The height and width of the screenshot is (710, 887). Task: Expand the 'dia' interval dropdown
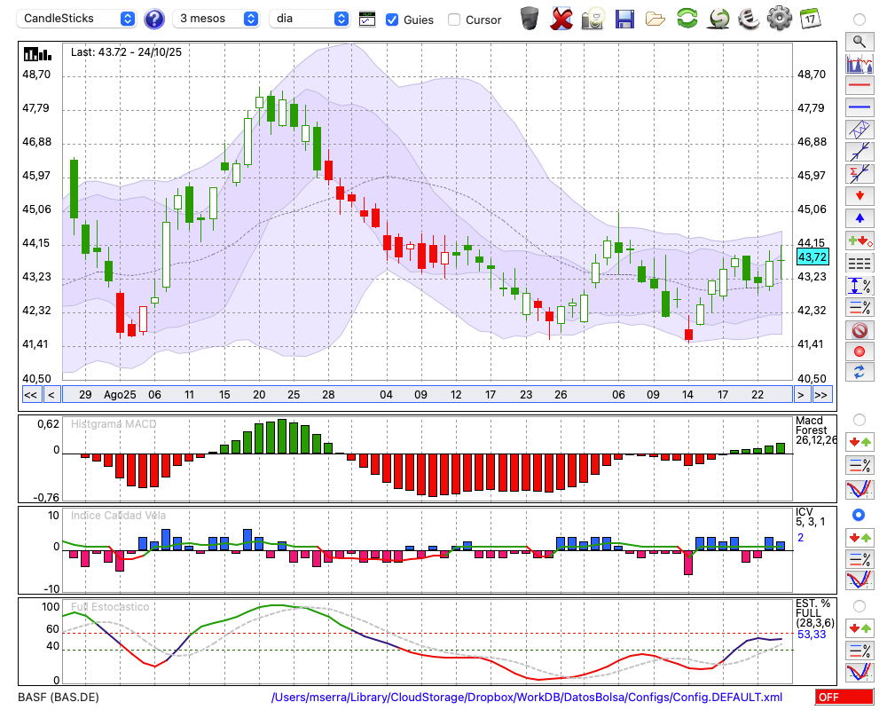click(x=310, y=19)
